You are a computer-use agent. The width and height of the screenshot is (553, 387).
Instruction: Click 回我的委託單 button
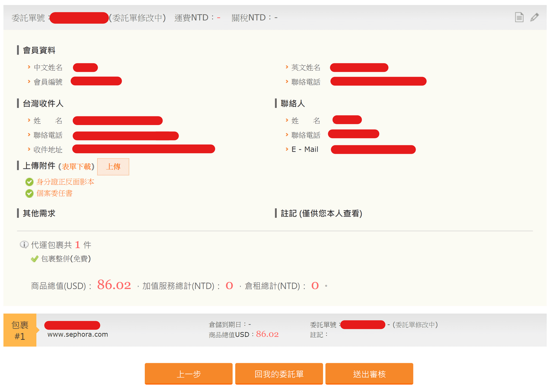(279, 374)
